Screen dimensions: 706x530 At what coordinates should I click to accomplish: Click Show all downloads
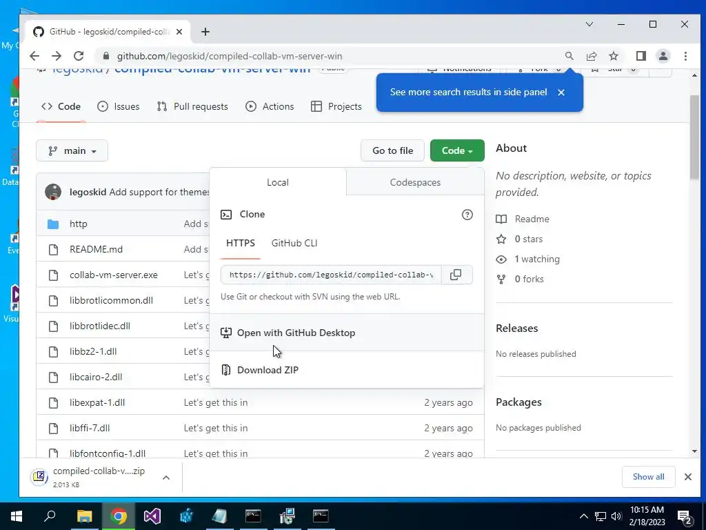(648, 477)
